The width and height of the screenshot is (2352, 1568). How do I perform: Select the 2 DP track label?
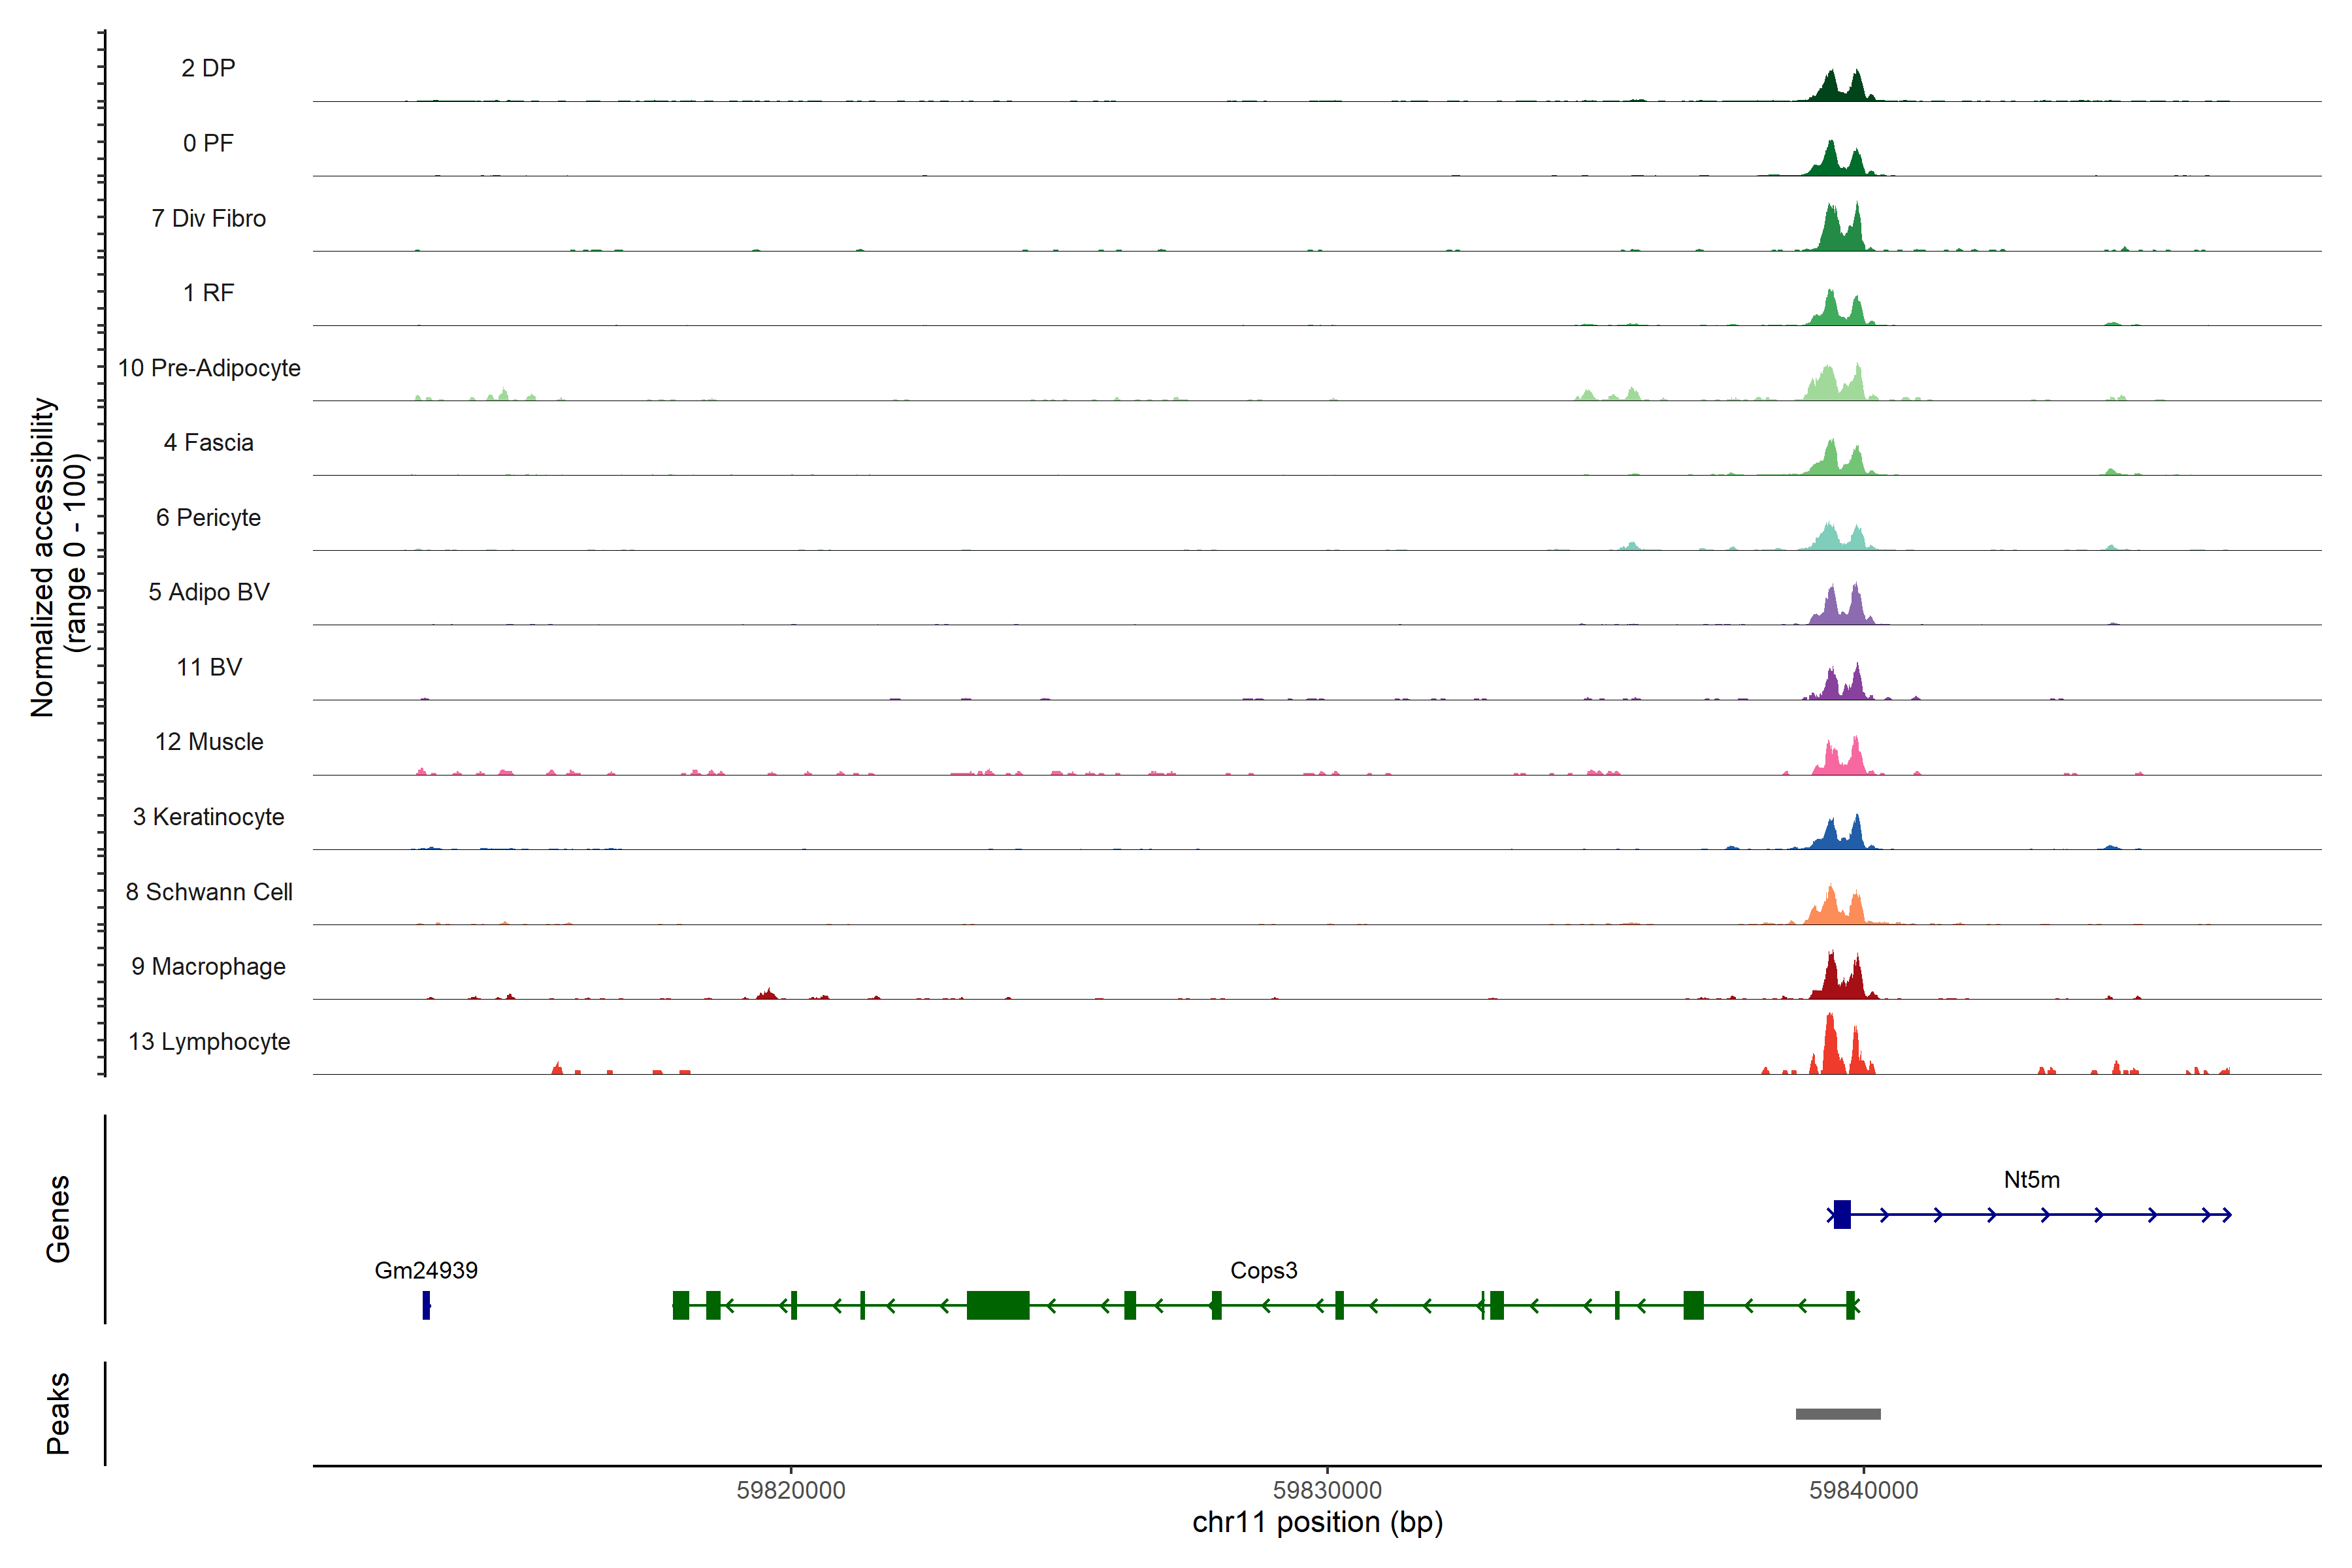[x=208, y=68]
